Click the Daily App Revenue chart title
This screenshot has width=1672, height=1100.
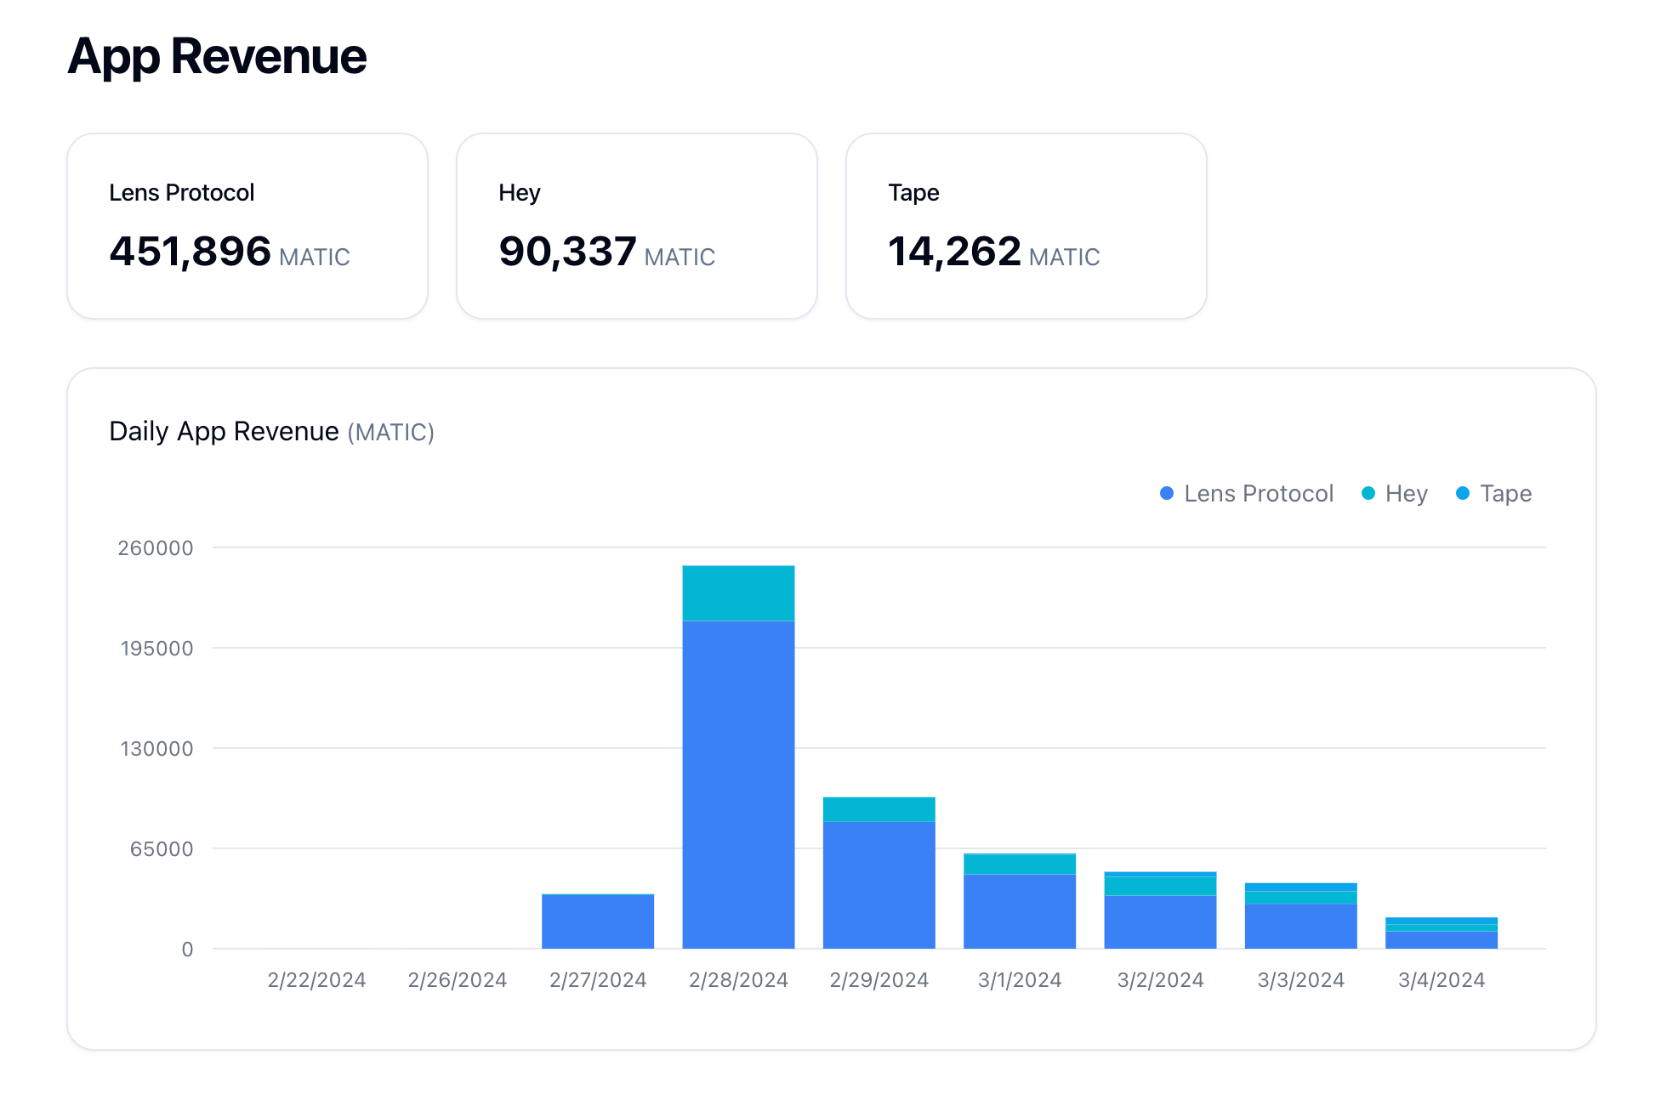point(271,432)
